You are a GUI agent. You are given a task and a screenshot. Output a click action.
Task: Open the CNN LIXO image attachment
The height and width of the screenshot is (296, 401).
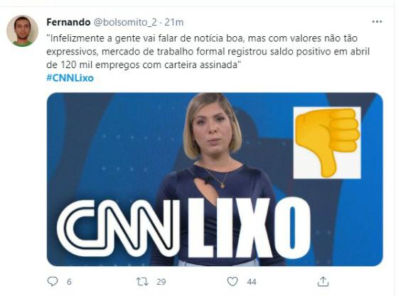[x=215, y=180]
